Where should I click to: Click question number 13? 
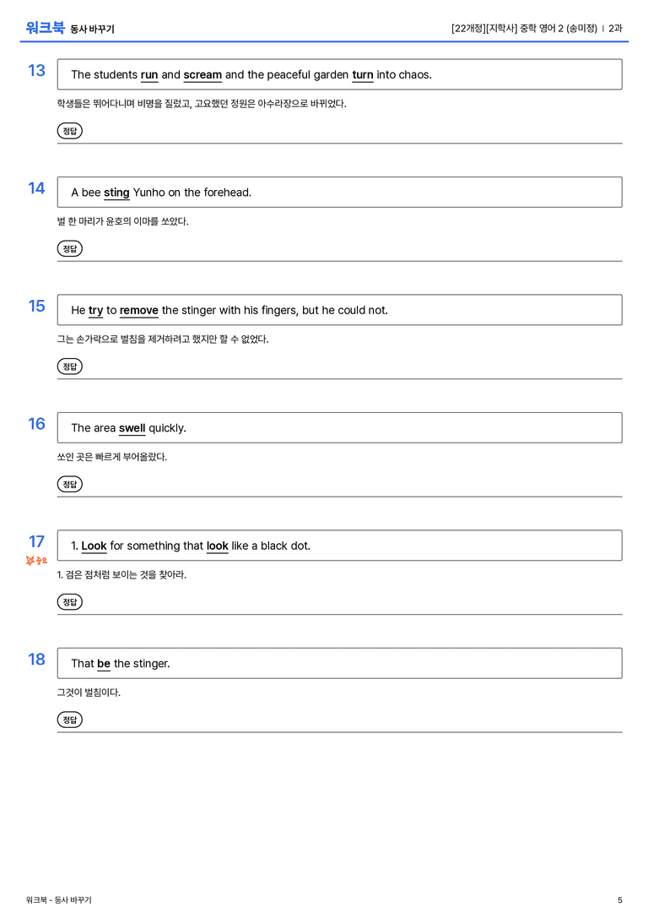click(x=36, y=70)
